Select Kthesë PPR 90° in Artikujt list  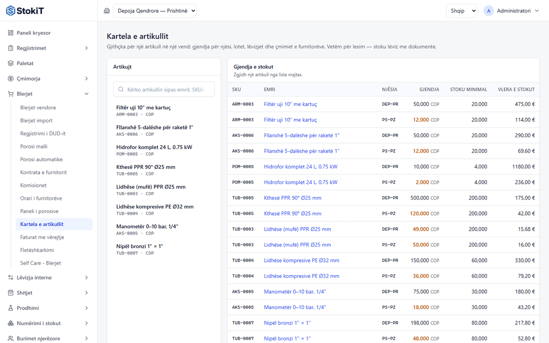pyautogui.click(x=164, y=170)
